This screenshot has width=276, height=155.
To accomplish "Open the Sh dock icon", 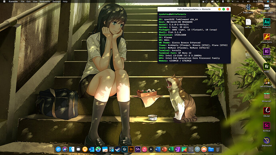I will pos(138,149).
